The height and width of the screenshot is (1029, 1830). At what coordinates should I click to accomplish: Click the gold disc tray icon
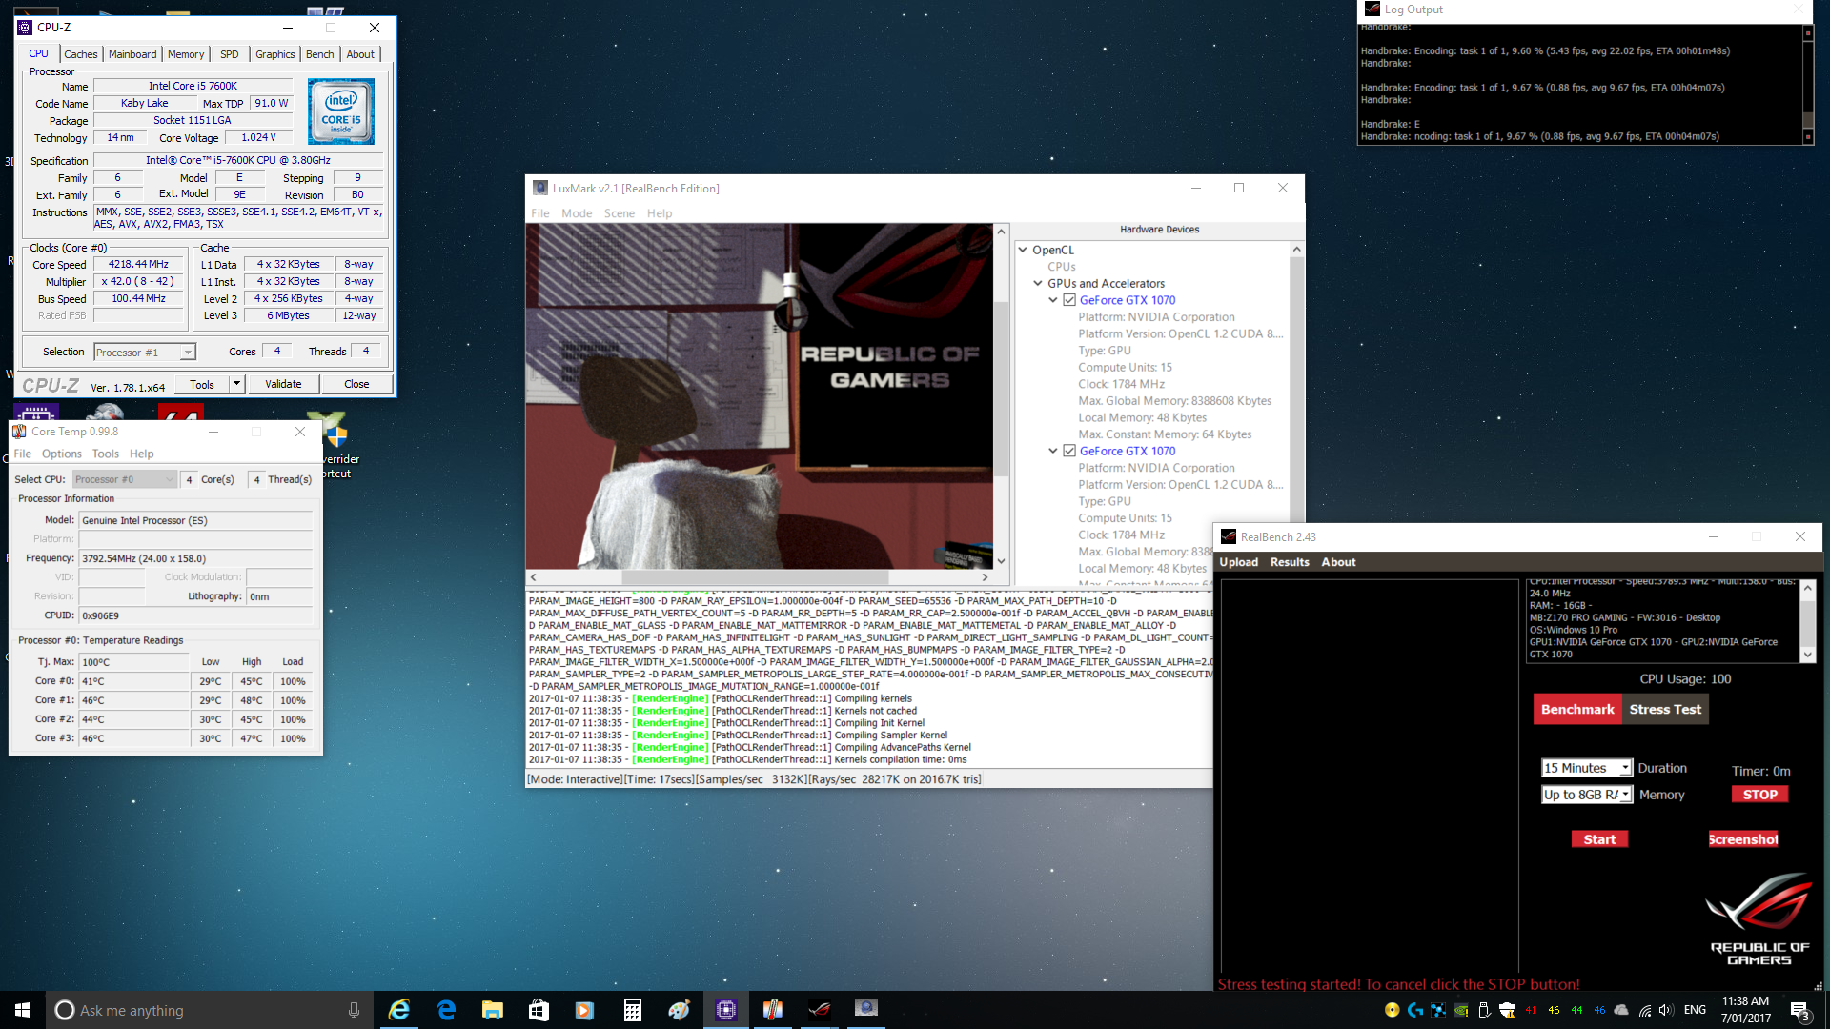click(1393, 1010)
